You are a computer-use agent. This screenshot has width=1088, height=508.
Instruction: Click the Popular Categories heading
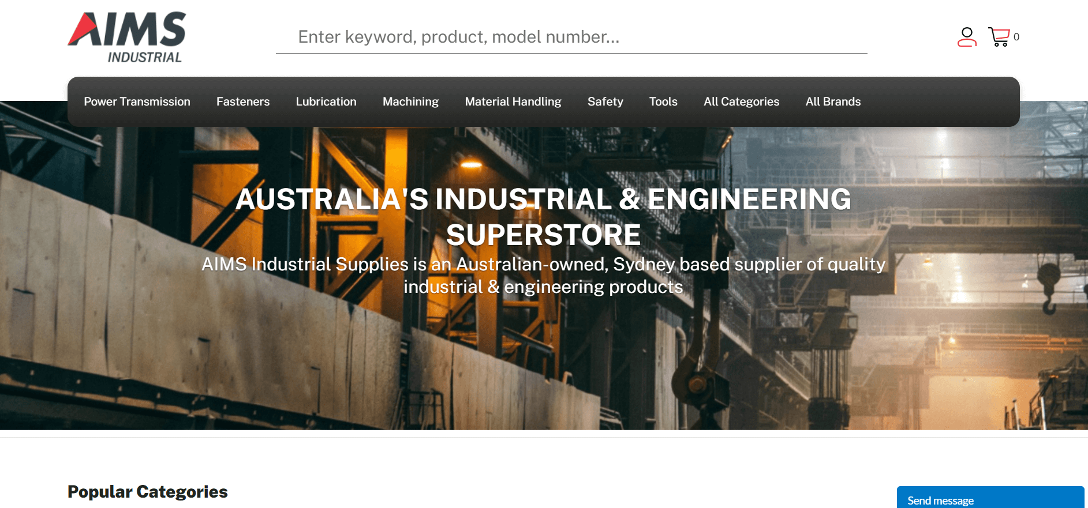pyautogui.click(x=148, y=491)
